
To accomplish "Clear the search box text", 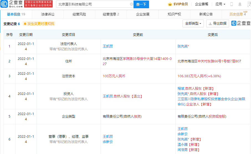I will tap(131, 4).
